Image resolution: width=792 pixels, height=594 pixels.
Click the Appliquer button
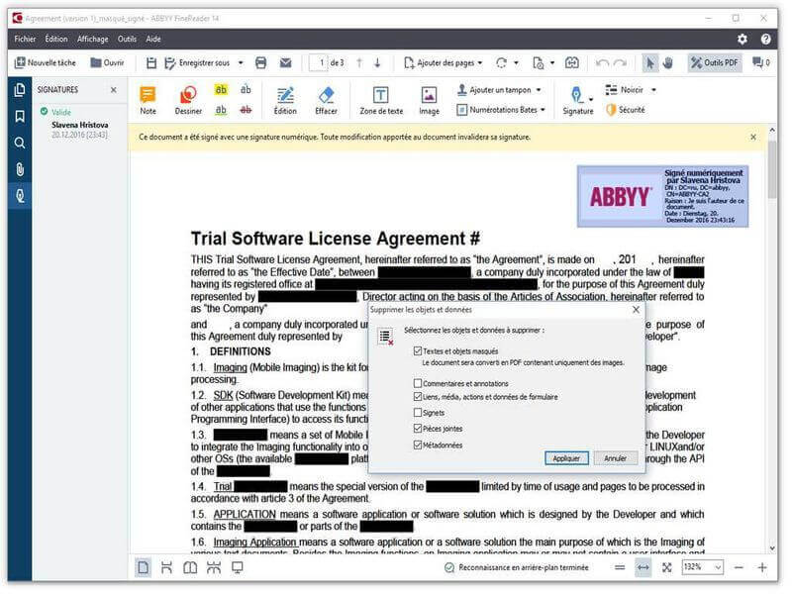pyautogui.click(x=566, y=458)
